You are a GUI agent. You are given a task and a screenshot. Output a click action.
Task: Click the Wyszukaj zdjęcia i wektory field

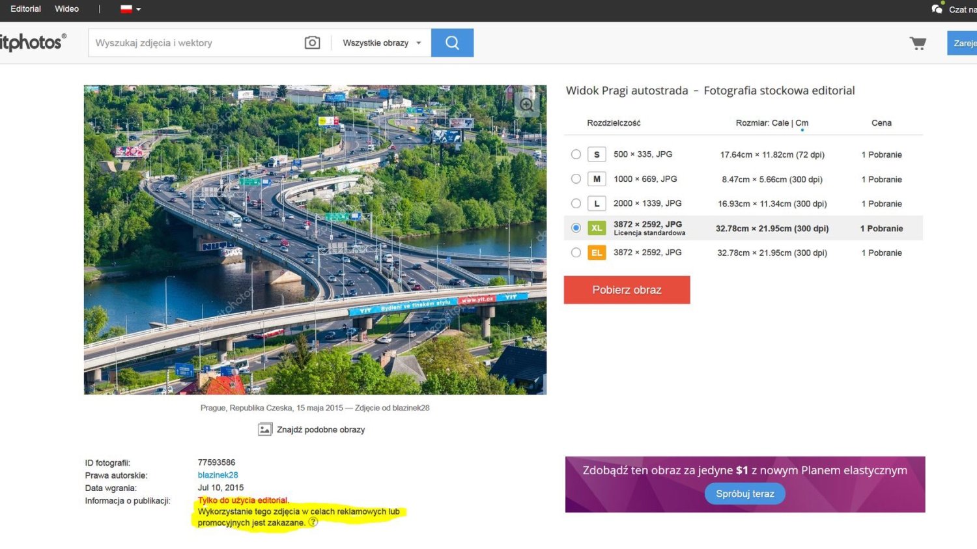tap(195, 43)
